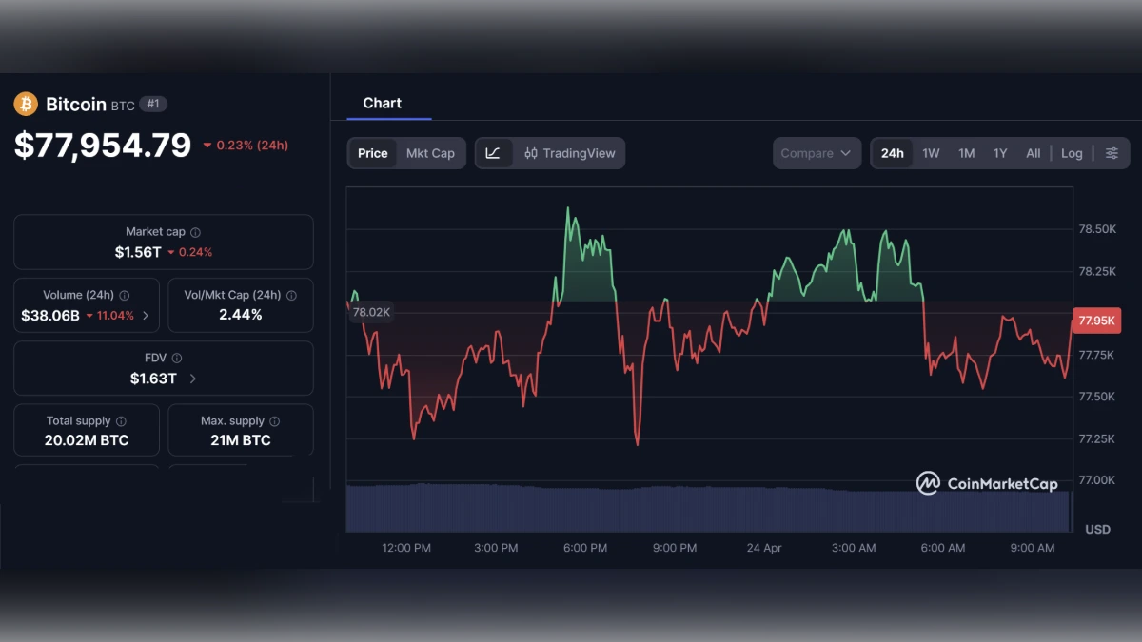Click the #1 rank badge
The image size is (1142, 642).
(x=153, y=104)
